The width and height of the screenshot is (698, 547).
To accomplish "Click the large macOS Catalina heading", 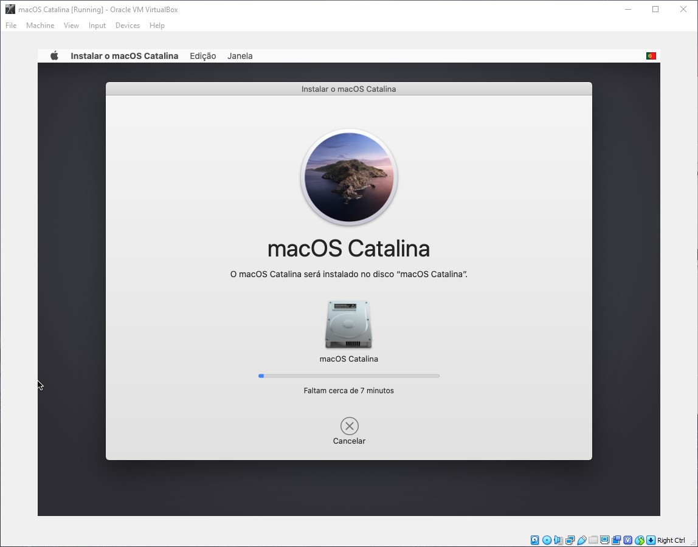I will tap(348, 249).
